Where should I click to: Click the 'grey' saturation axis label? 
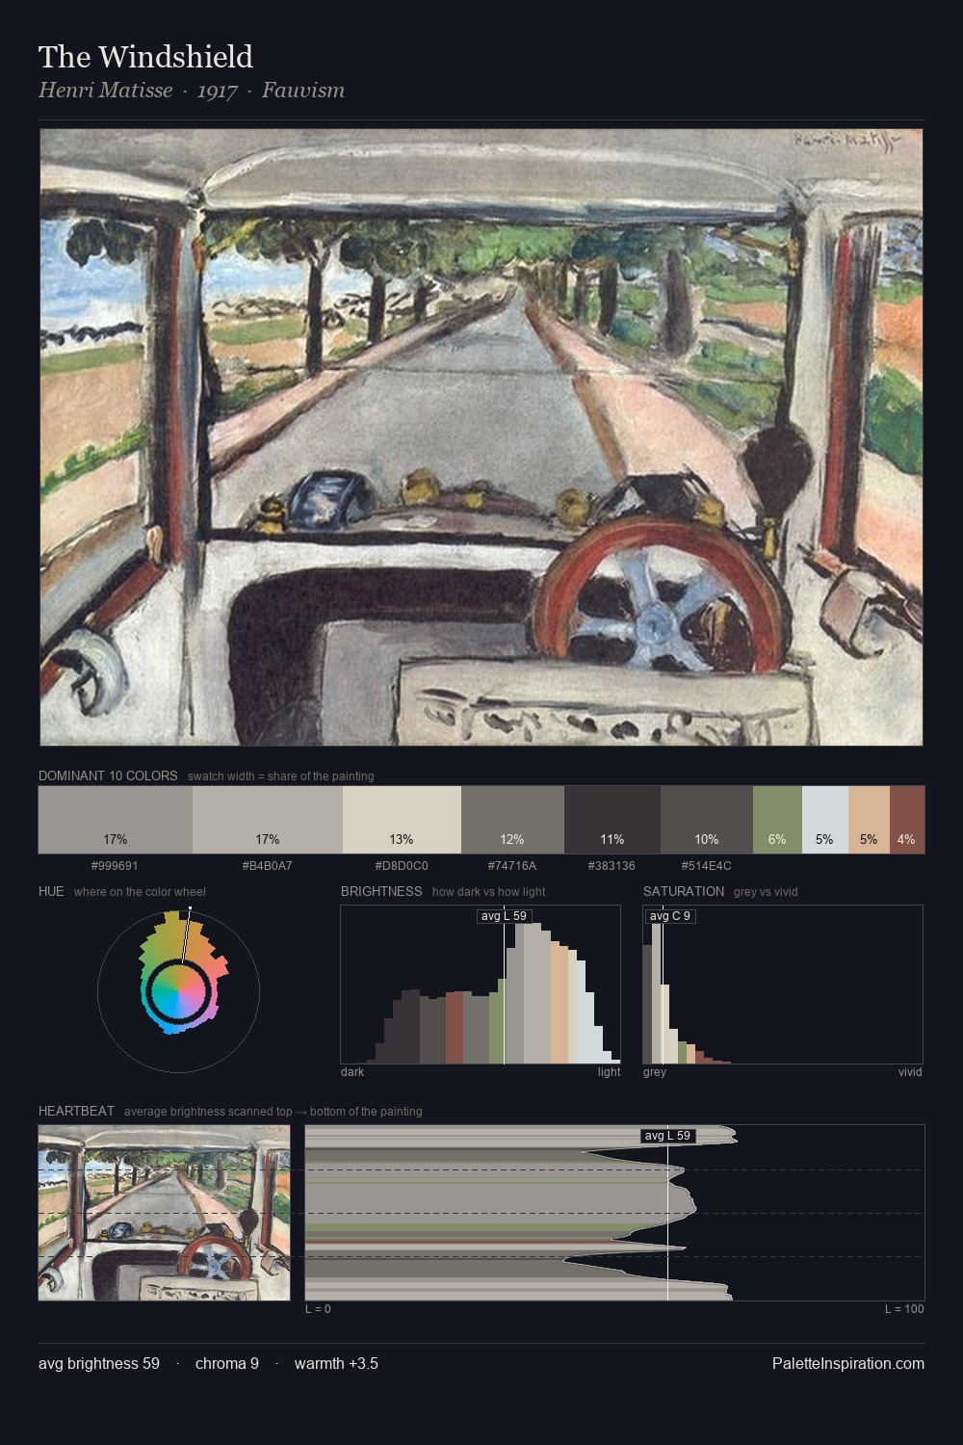pyautogui.click(x=655, y=1072)
